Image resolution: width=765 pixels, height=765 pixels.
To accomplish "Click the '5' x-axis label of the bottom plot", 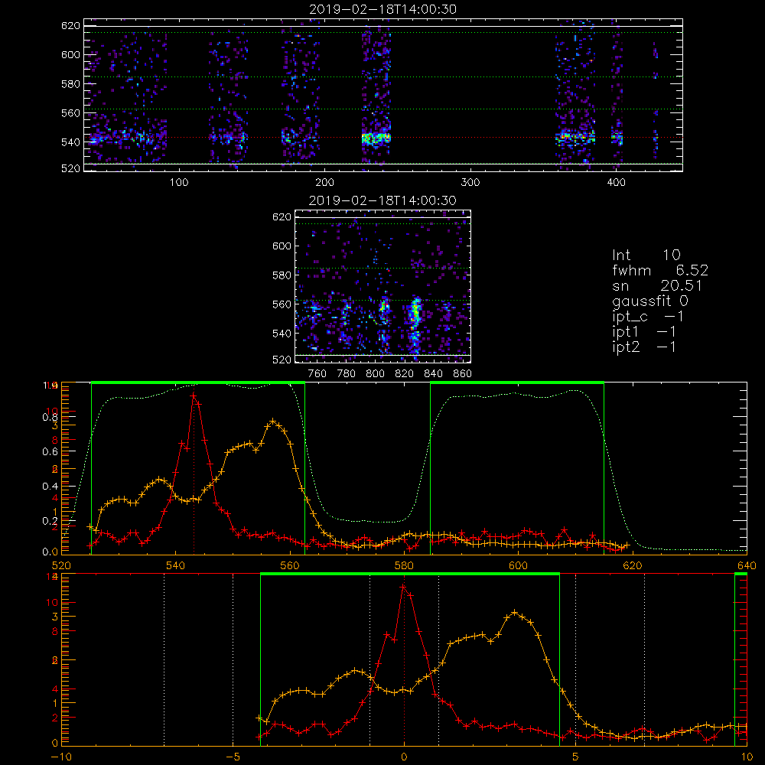I will point(576,757).
